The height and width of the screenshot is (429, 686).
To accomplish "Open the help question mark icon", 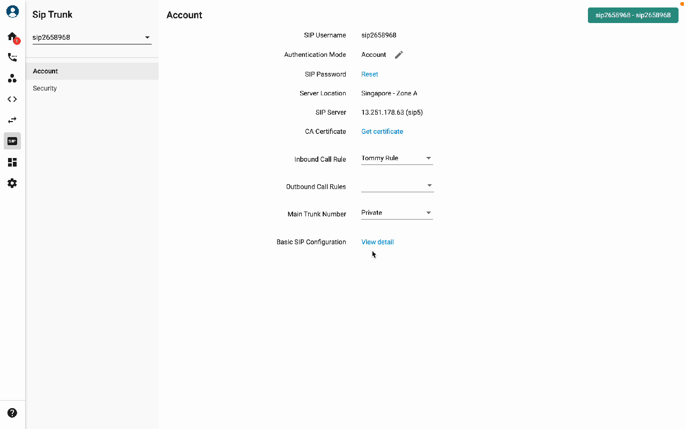I will pyautogui.click(x=12, y=413).
